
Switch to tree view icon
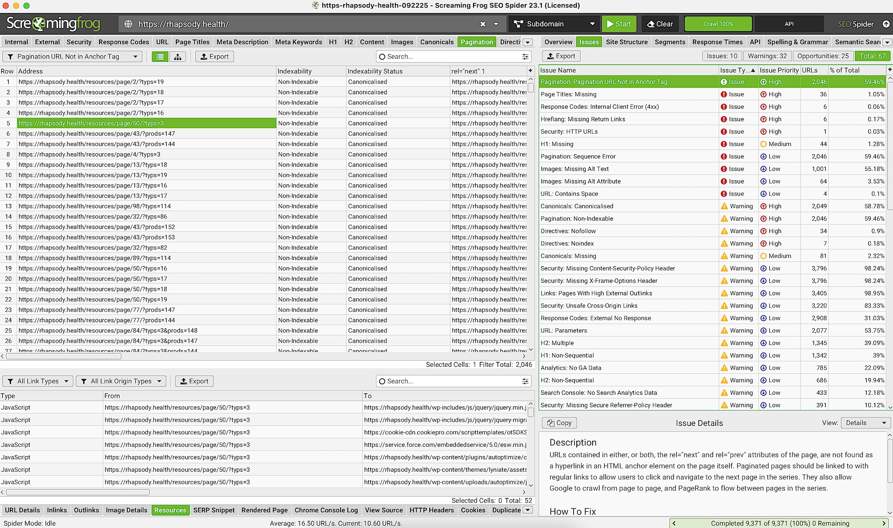[178, 57]
